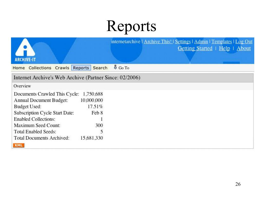The image size is (263, 197).
Task: Click the Subscription Cycle Start Date label
Action: pos(44,113)
